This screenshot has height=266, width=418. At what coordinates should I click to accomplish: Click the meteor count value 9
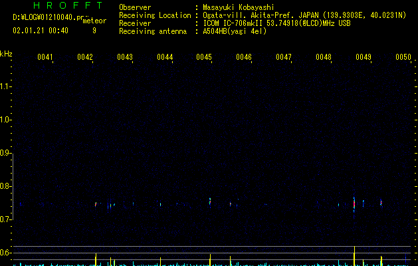tap(94, 31)
